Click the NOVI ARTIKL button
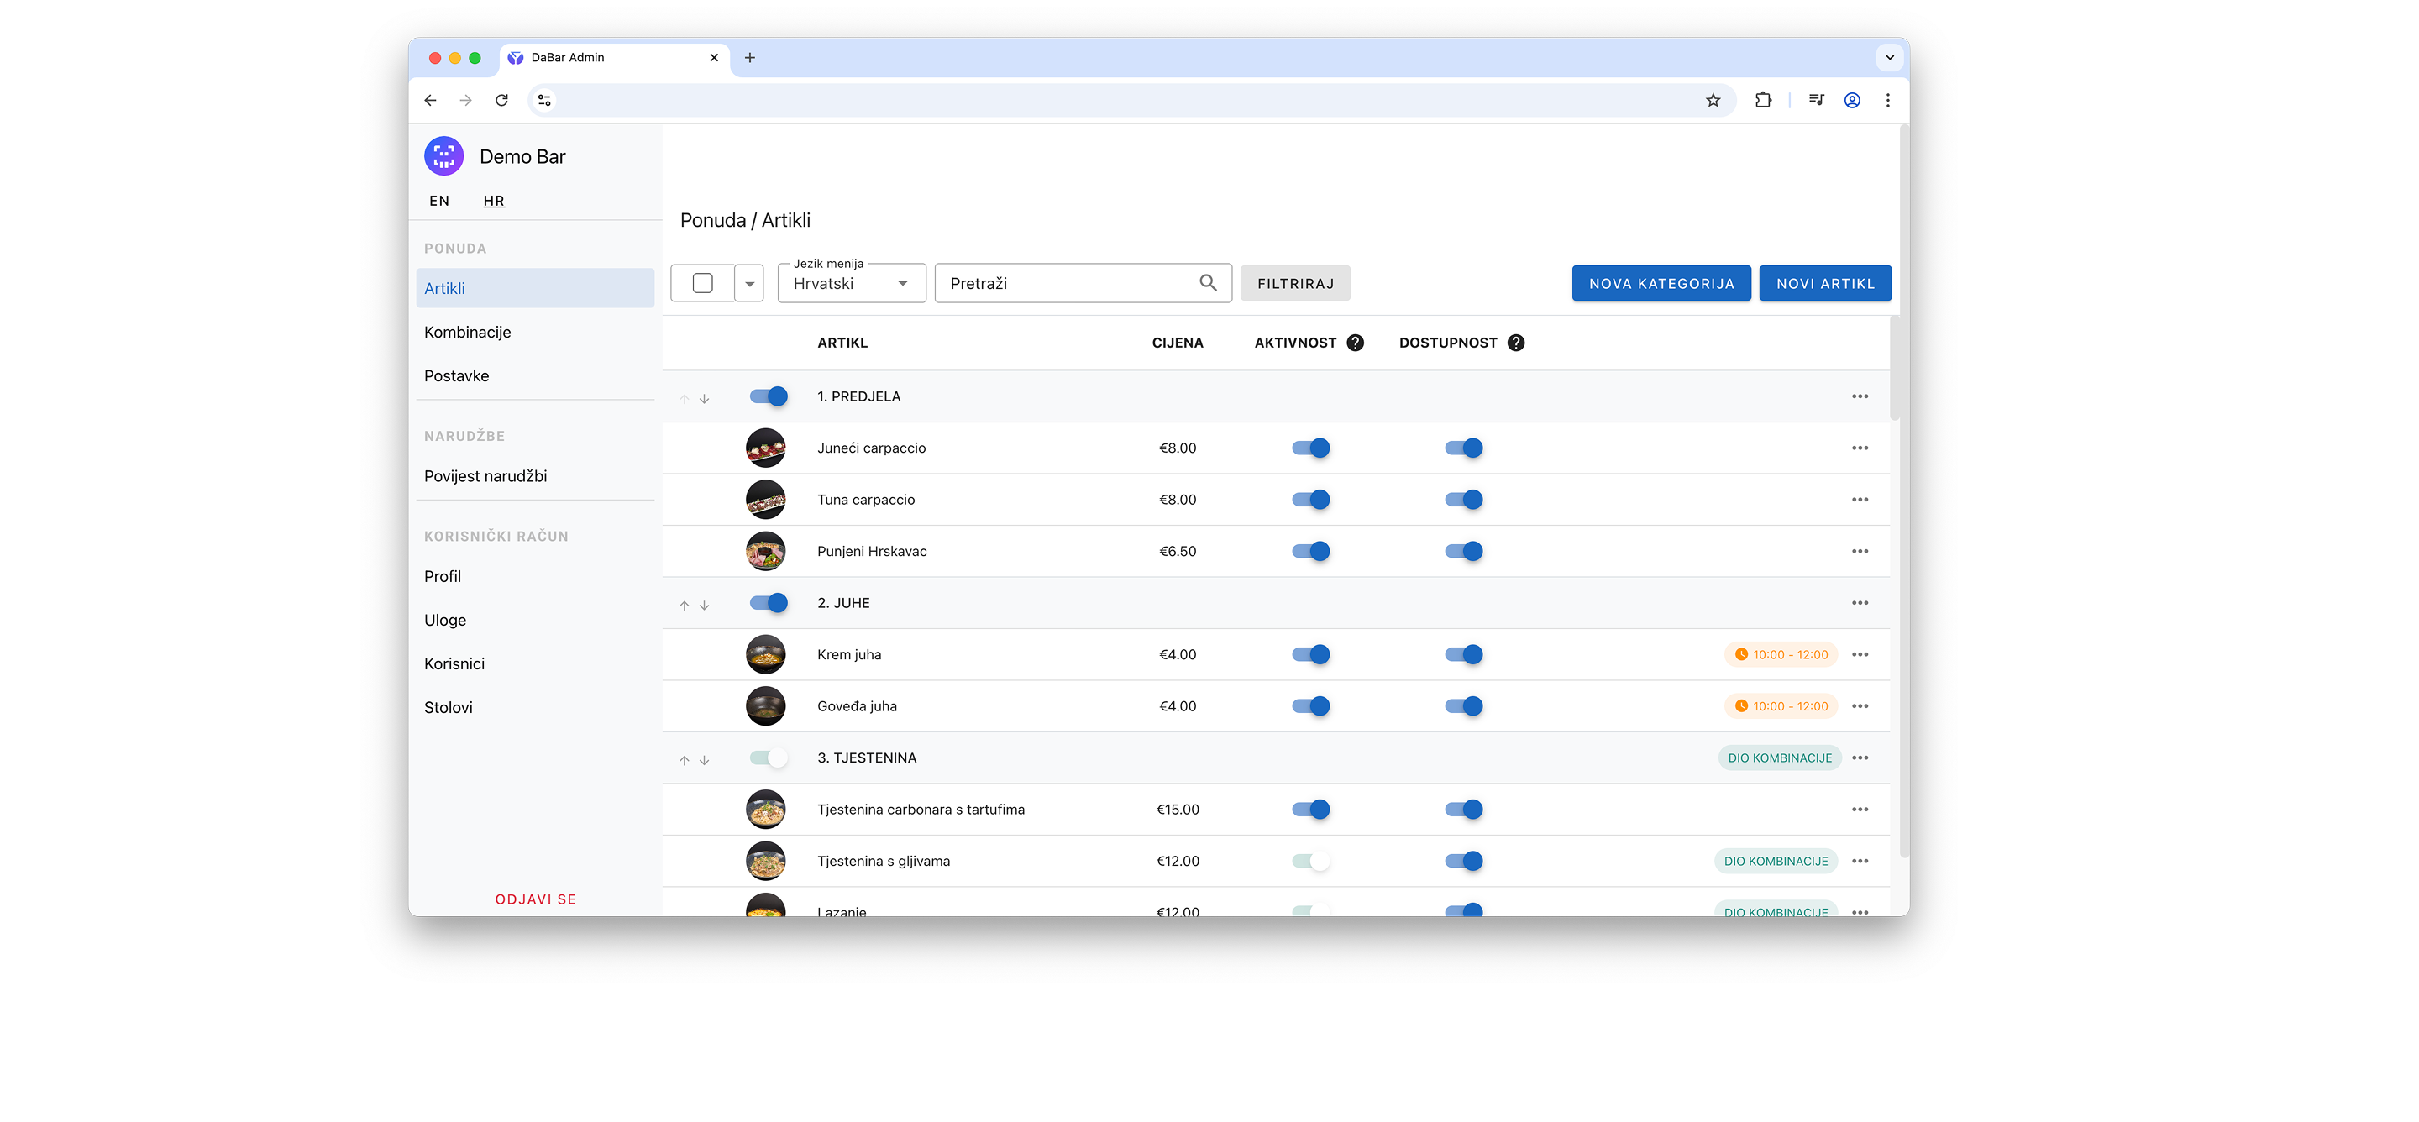The width and height of the screenshot is (2419, 1122). point(1824,284)
